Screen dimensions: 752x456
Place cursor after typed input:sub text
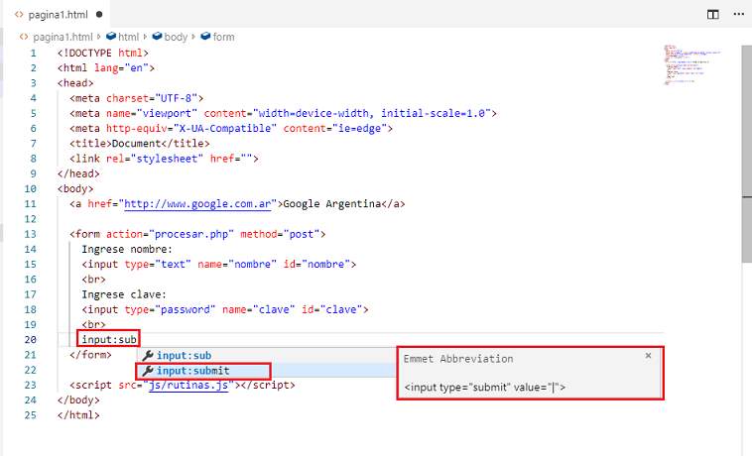(x=137, y=340)
